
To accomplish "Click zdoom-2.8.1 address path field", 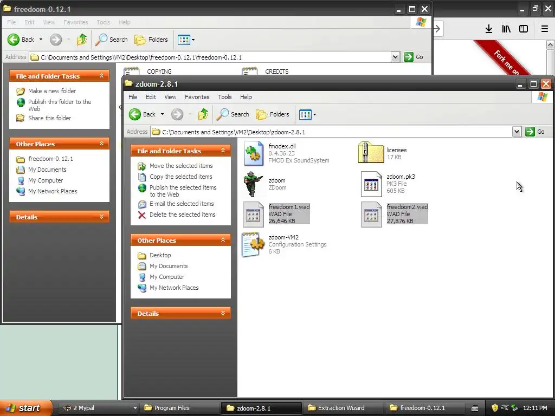I will click(x=331, y=132).
